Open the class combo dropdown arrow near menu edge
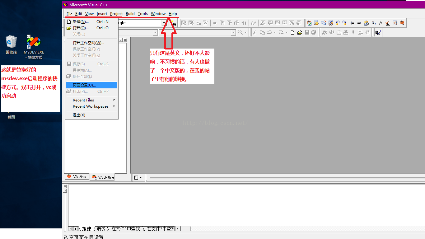Screen dimensions: 425x239 coord(155,32)
